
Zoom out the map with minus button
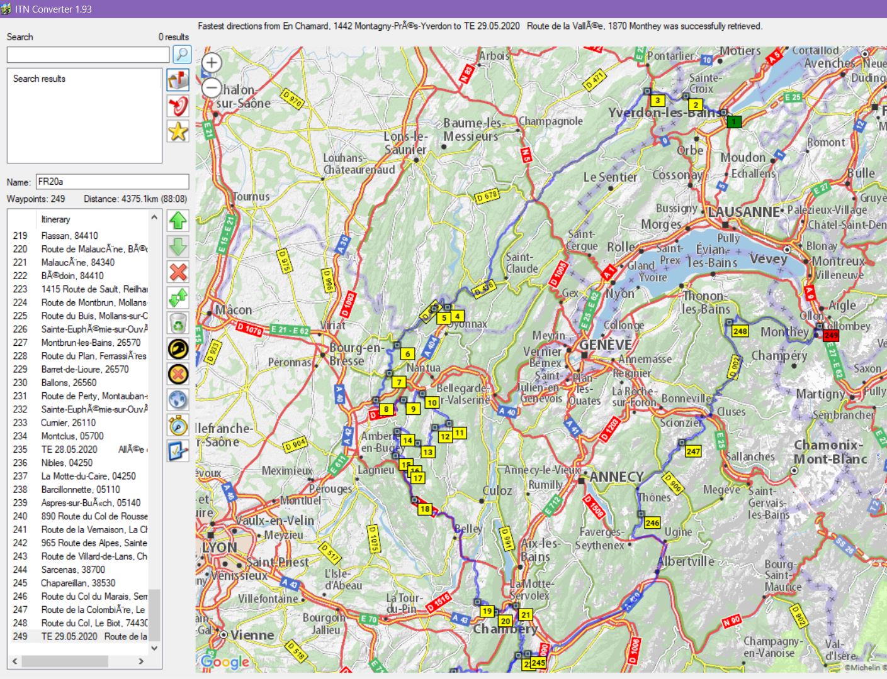pos(212,87)
